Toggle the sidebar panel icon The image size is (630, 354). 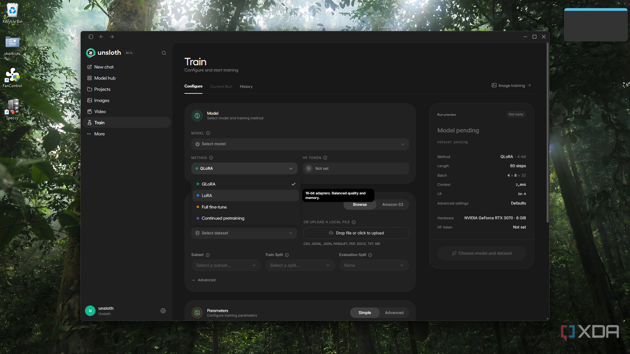(91, 37)
